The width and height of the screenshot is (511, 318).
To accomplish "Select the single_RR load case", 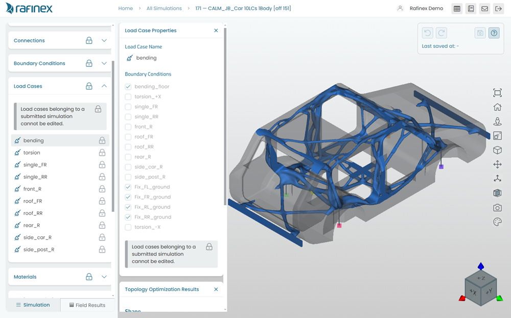I will point(60,177).
